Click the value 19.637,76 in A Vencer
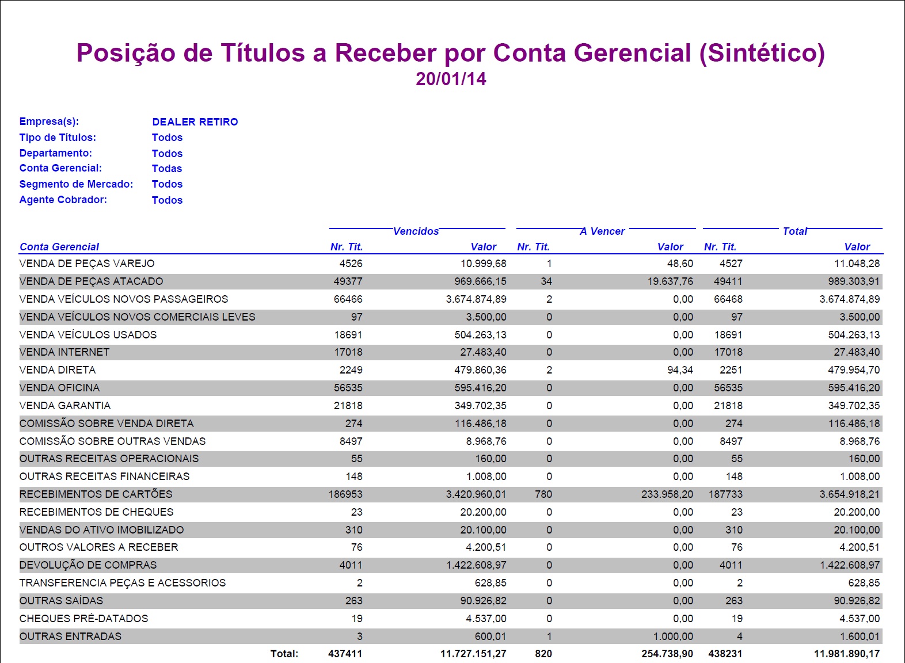The height and width of the screenshot is (663, 905). pos(670,281)
